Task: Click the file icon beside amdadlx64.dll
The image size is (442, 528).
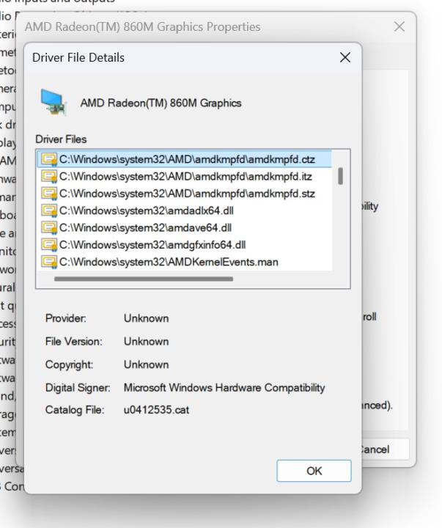Action: [49, 210]
